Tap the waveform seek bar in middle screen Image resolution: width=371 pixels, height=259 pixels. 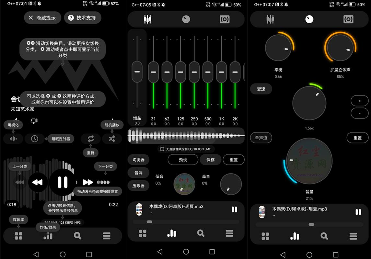pos(186,136)
